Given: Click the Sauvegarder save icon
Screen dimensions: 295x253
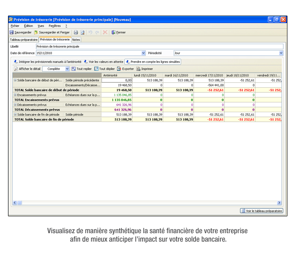Looking at the screenshot, I should tap(12, 32).
